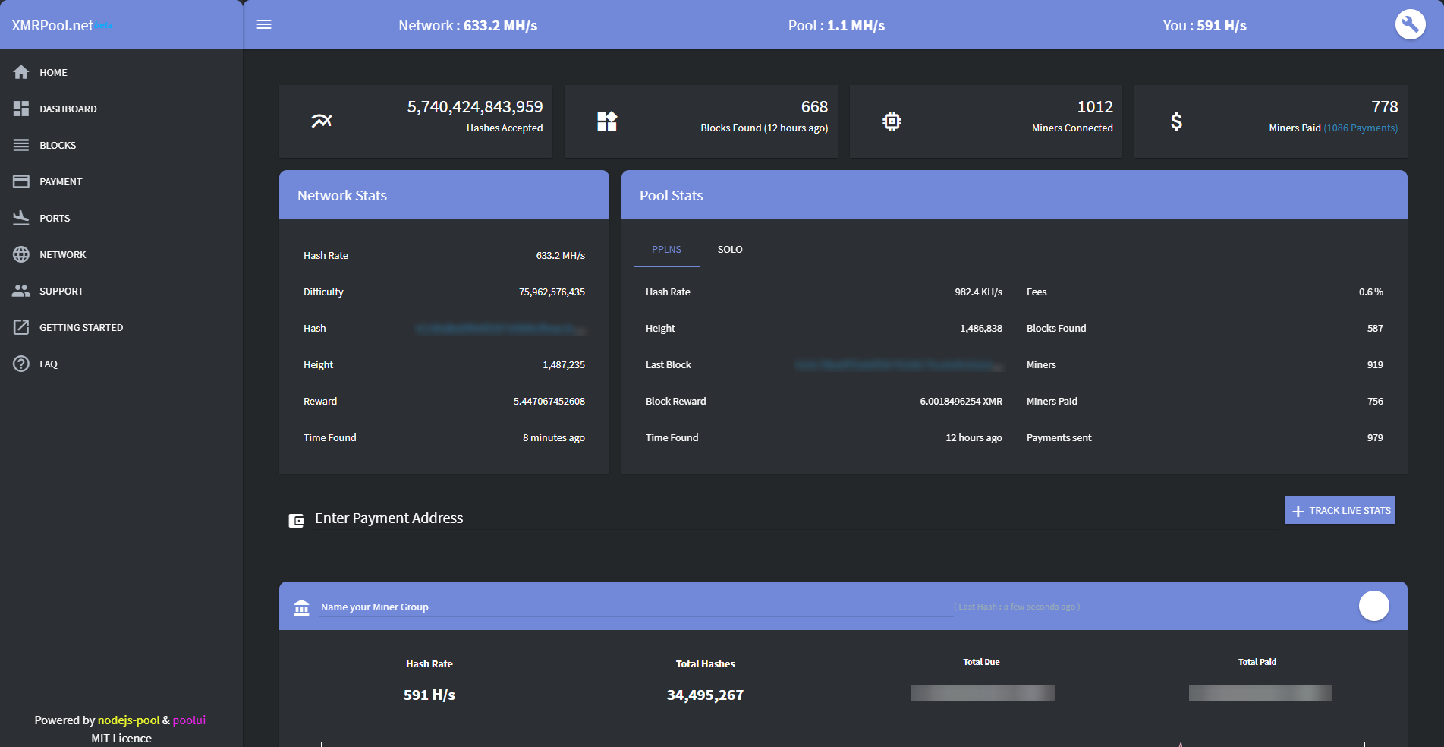Click the 1086 Payments link
Image resolution: width=1444 pixels, height=747 pixels.
point(1361,128)
